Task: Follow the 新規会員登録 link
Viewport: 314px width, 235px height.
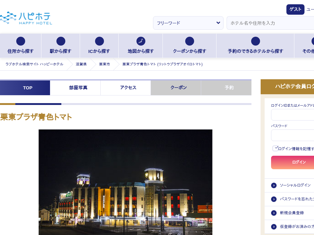Action: (x=292, y=213)
